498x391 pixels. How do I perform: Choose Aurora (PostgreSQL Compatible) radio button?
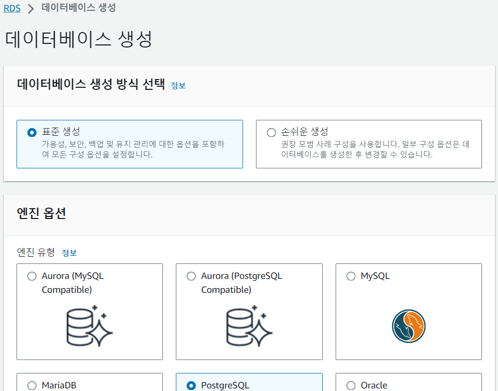click(x=191, y=276)
